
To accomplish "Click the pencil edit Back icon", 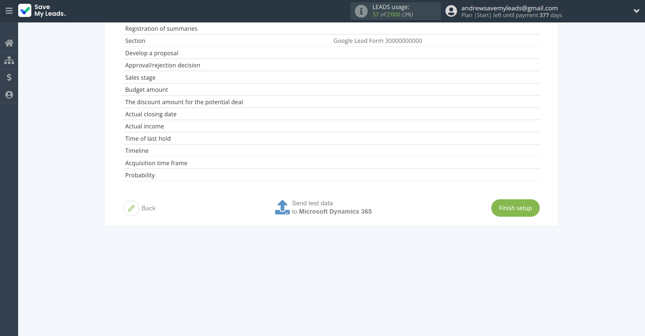I will [x=131, y=208].
